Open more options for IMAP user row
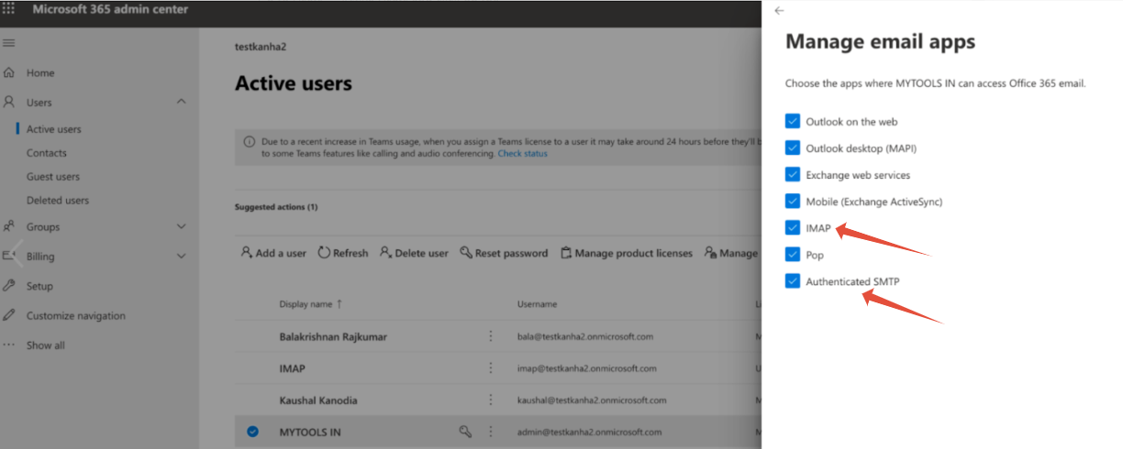This screenshot has width=1123, height=449. click(491, 368)
